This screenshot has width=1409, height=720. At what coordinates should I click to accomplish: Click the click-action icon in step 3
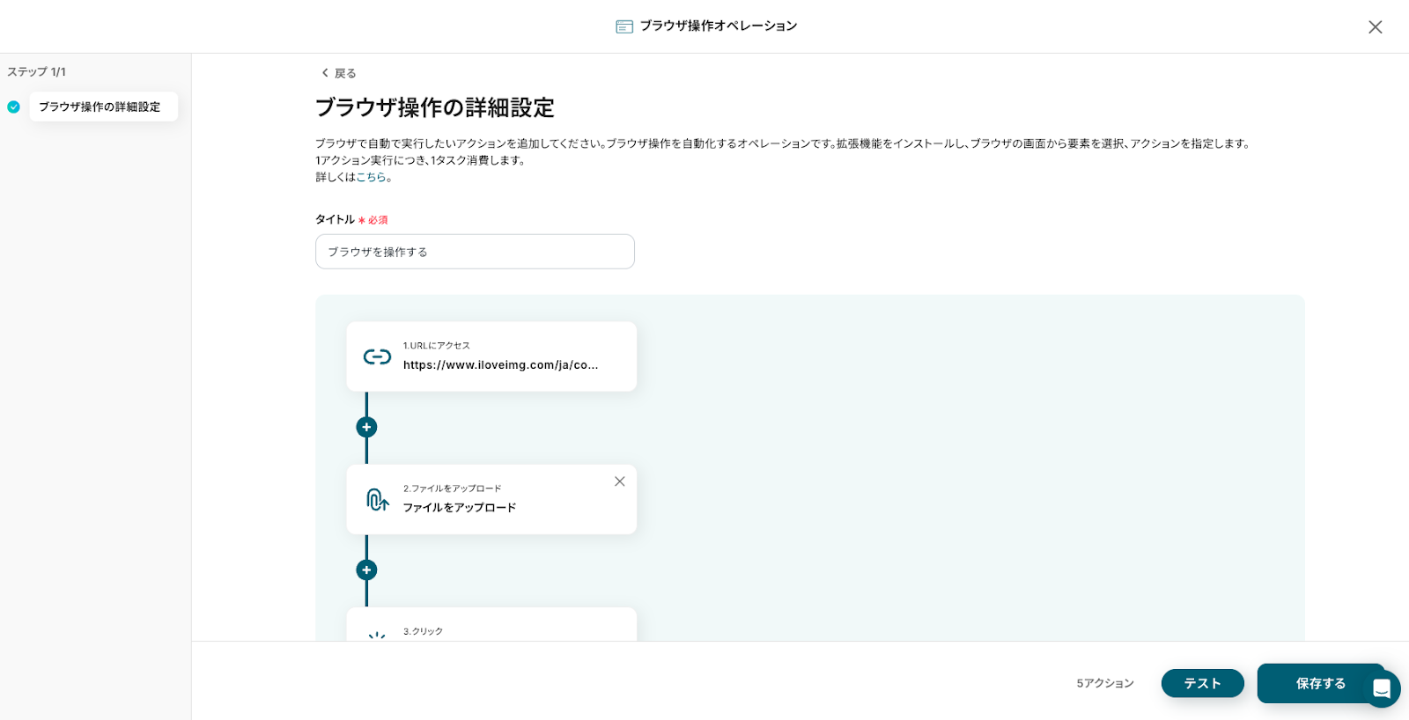pos(377,635)
